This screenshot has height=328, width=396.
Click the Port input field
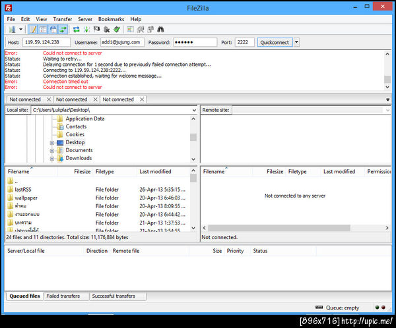tap(244, 42)
